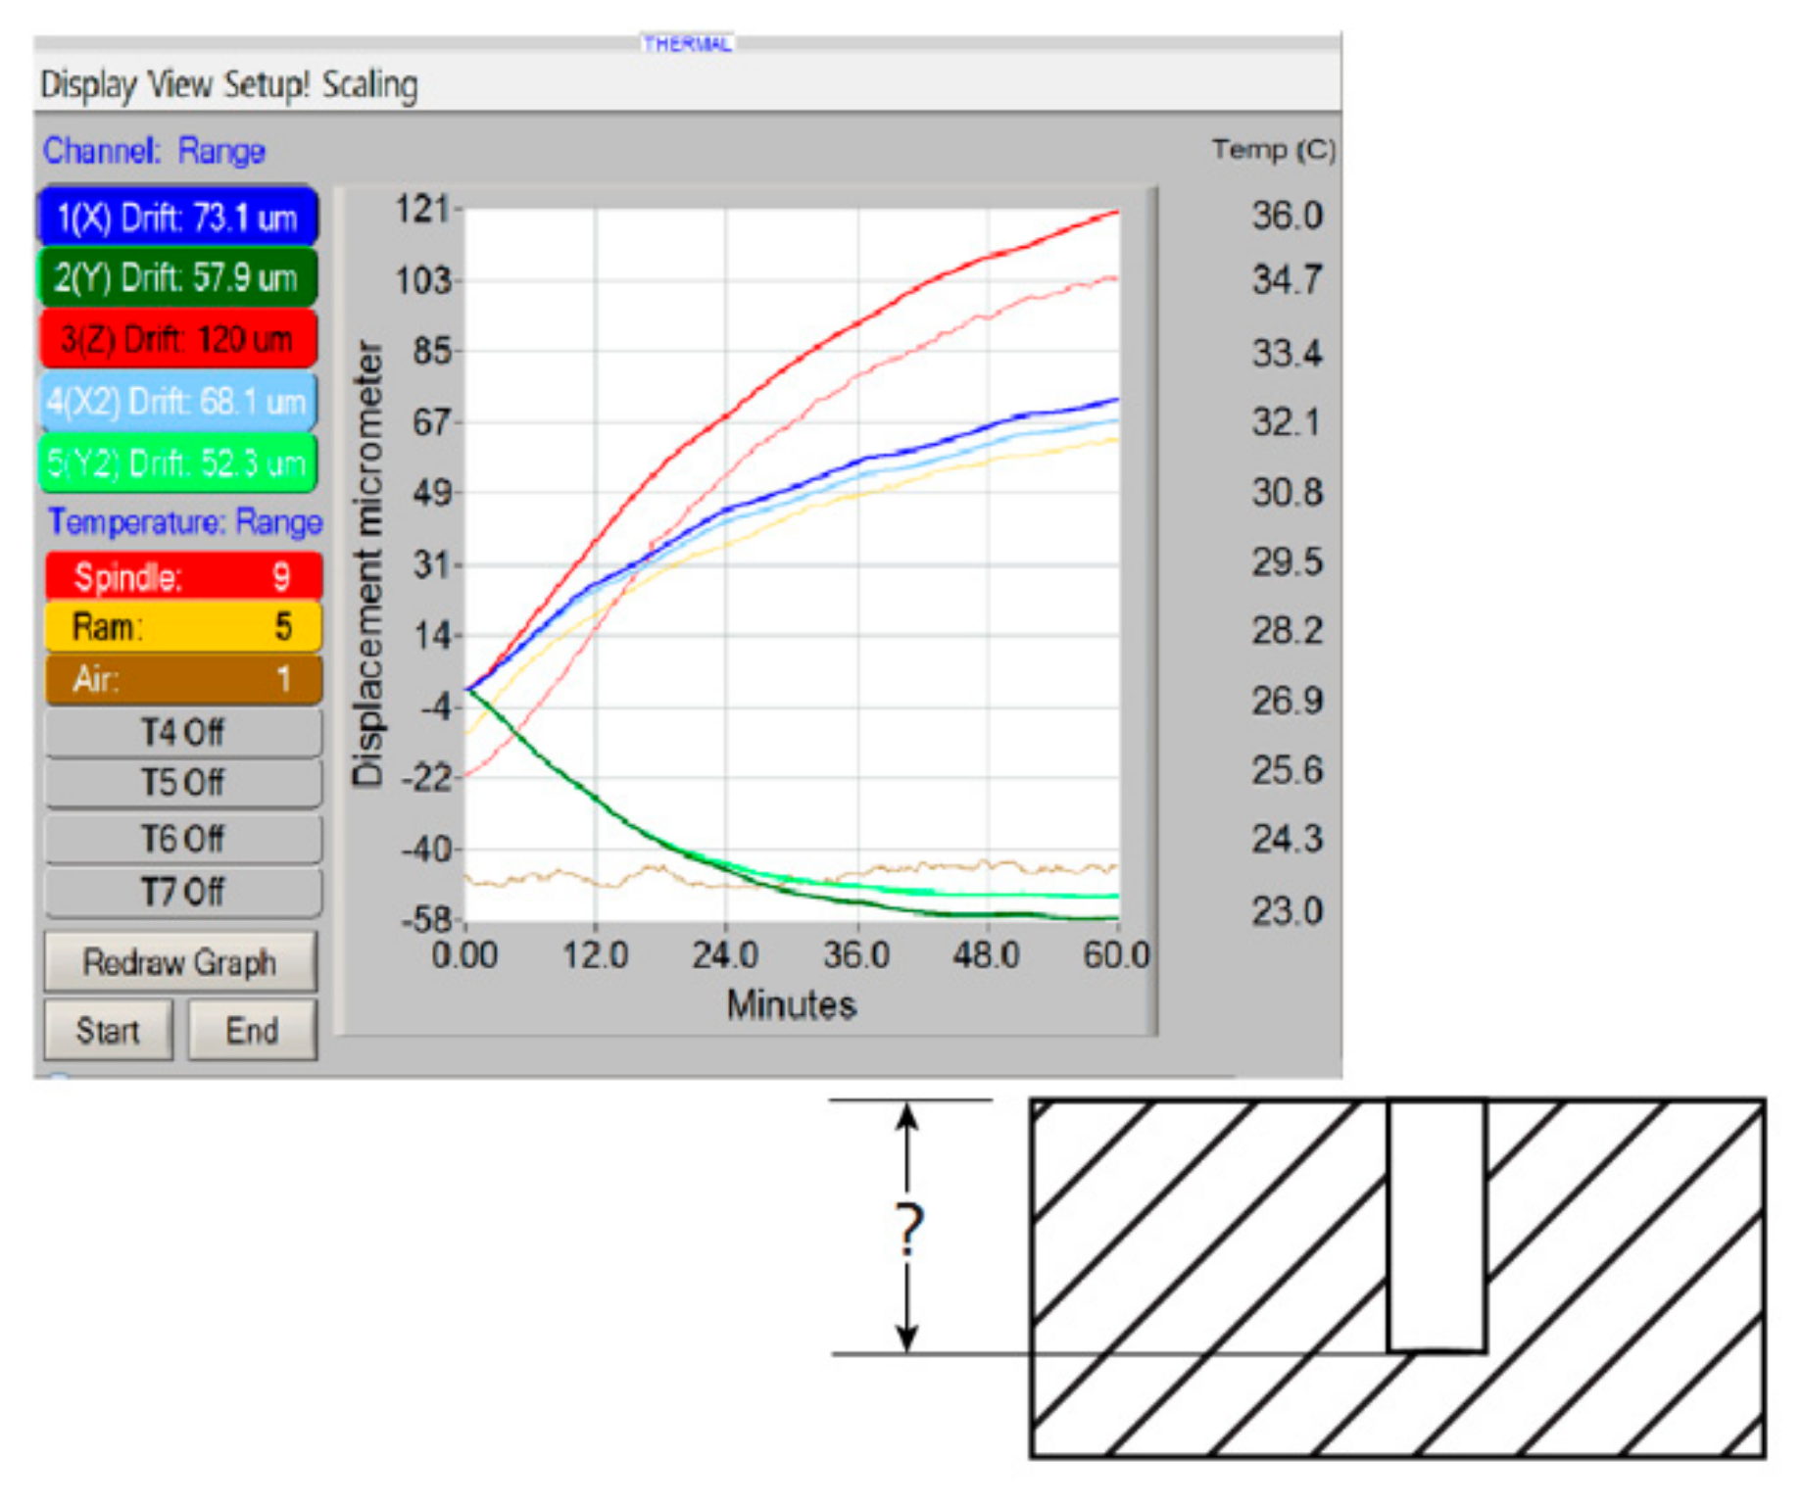
Task: Enable the T5 Off sensor
Action: pyautogui.click(x=183, y=783)
